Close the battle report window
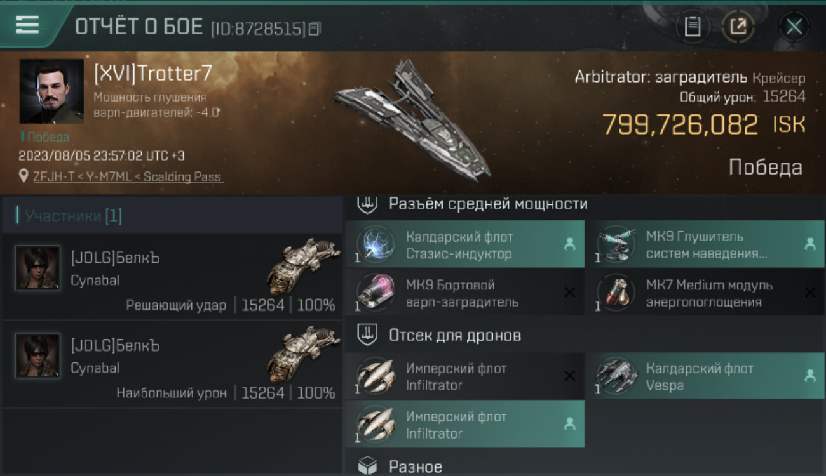 [794, 27]
